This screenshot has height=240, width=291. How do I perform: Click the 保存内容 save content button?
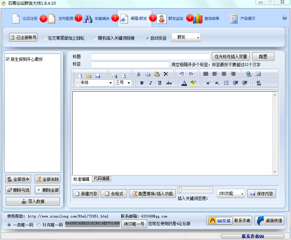(x=261, y=194)
